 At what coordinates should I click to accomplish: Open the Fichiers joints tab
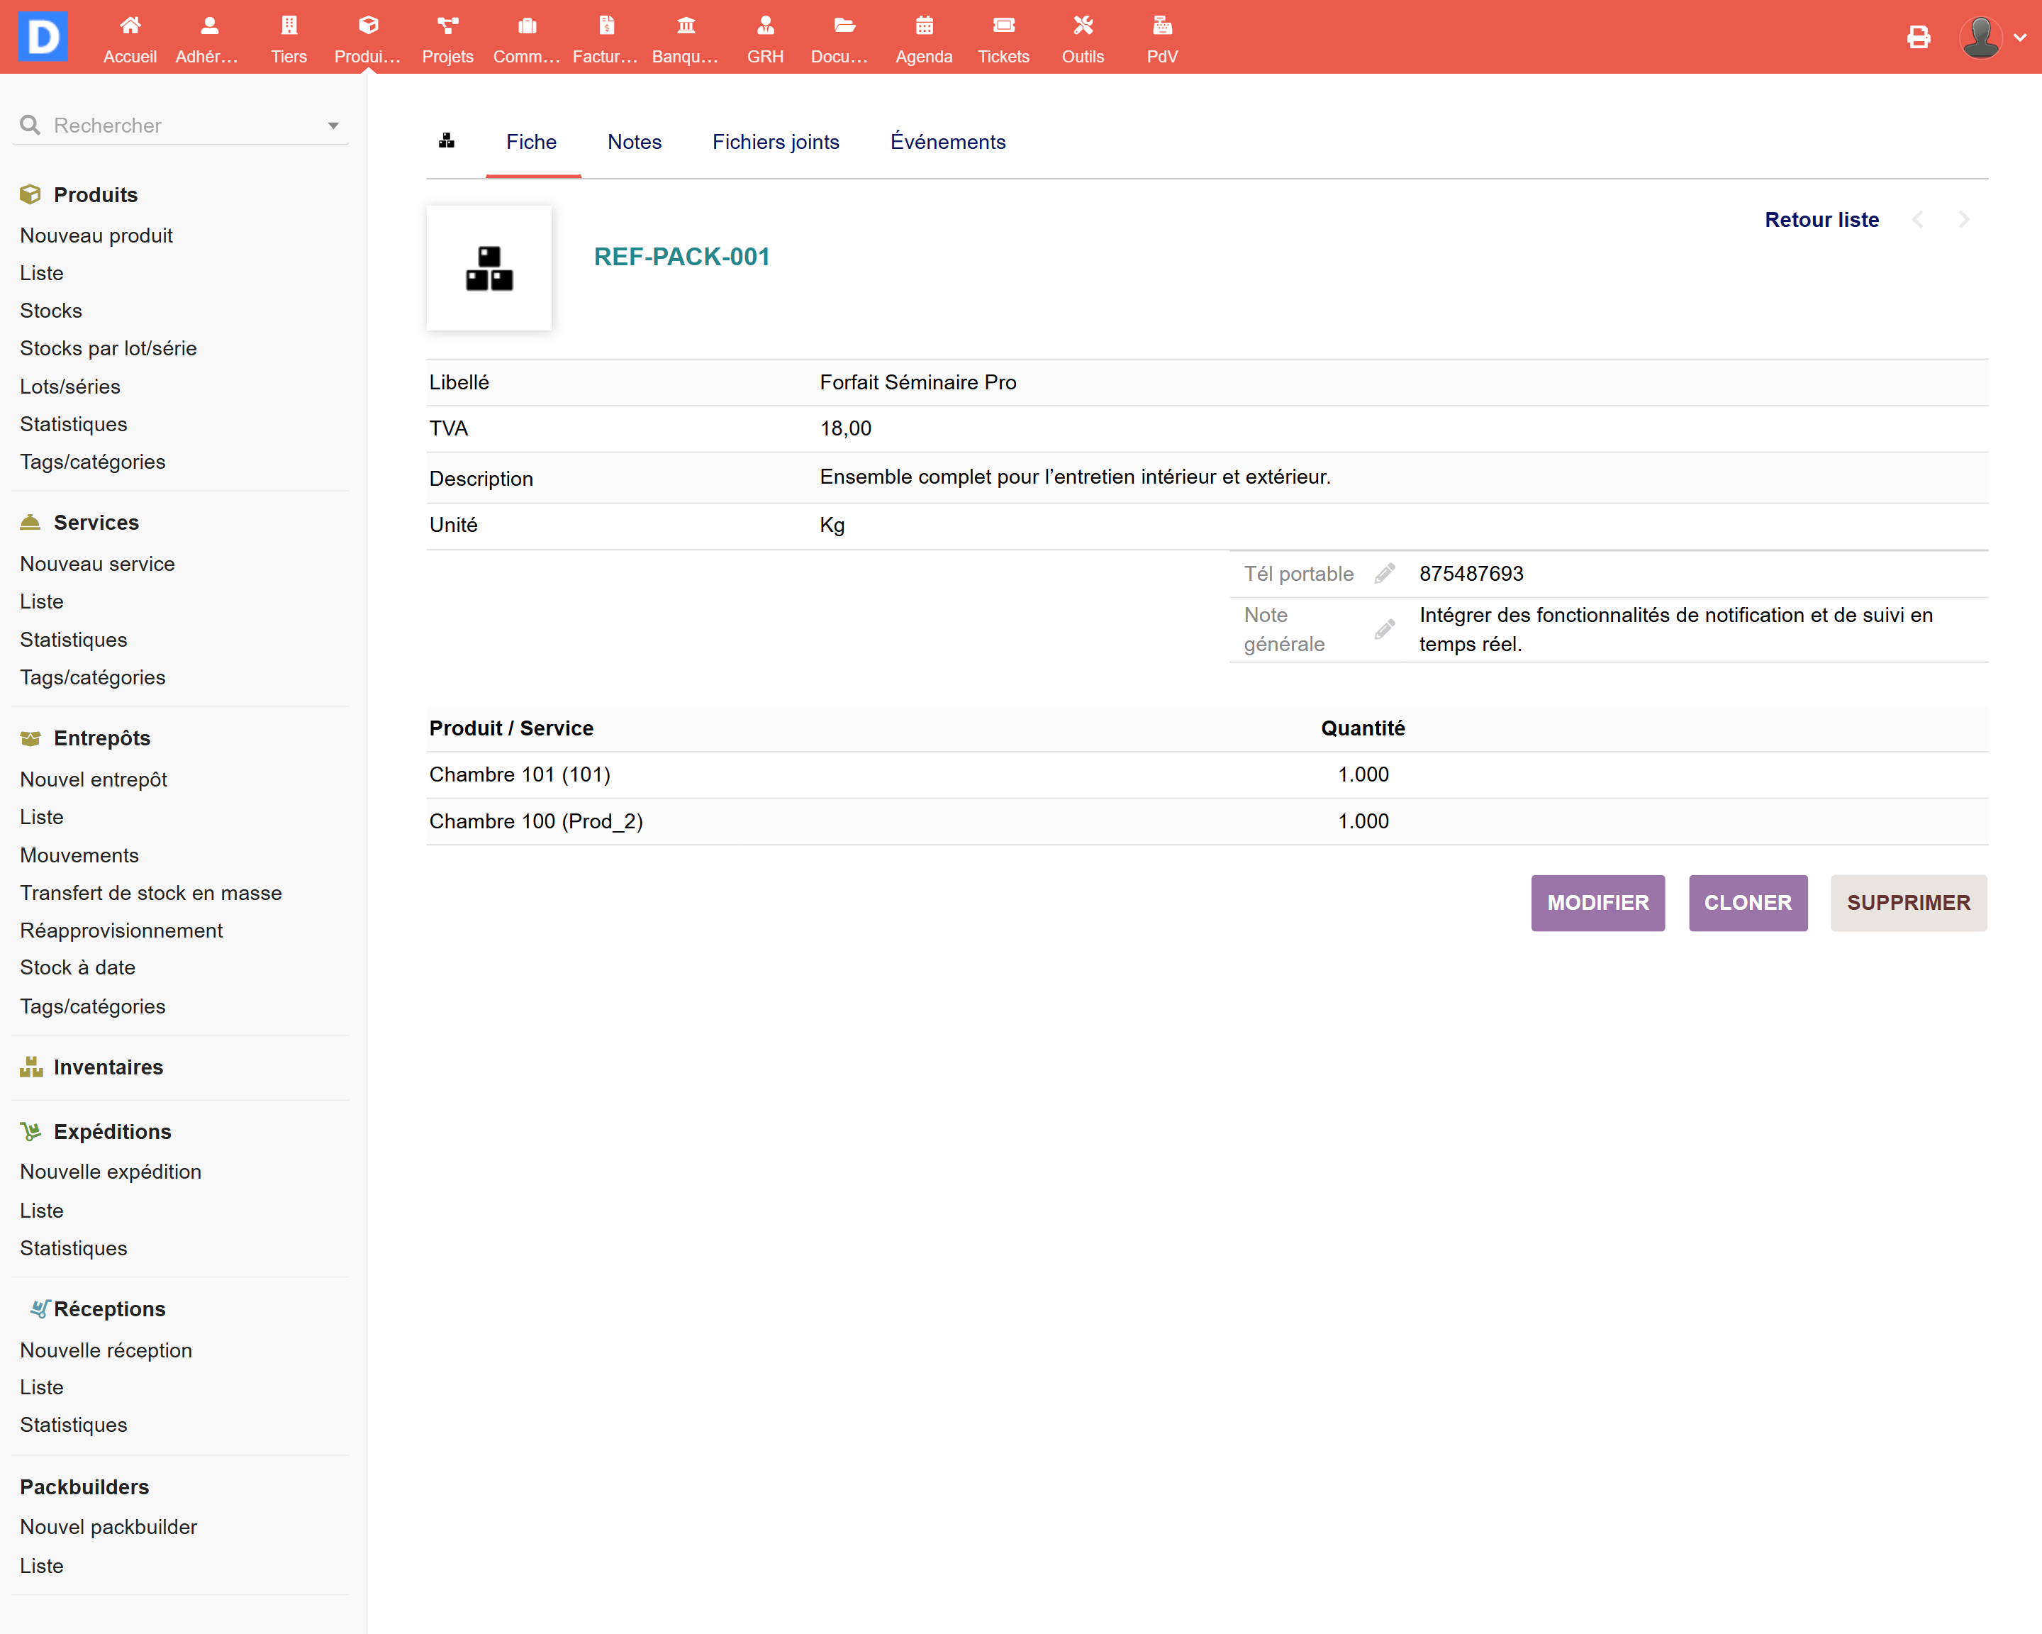(x=775, y=142)
